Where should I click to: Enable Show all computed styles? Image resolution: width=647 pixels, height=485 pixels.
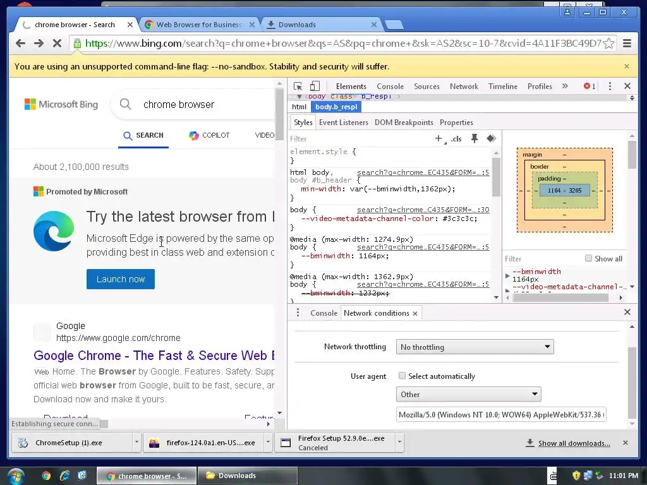588,258
